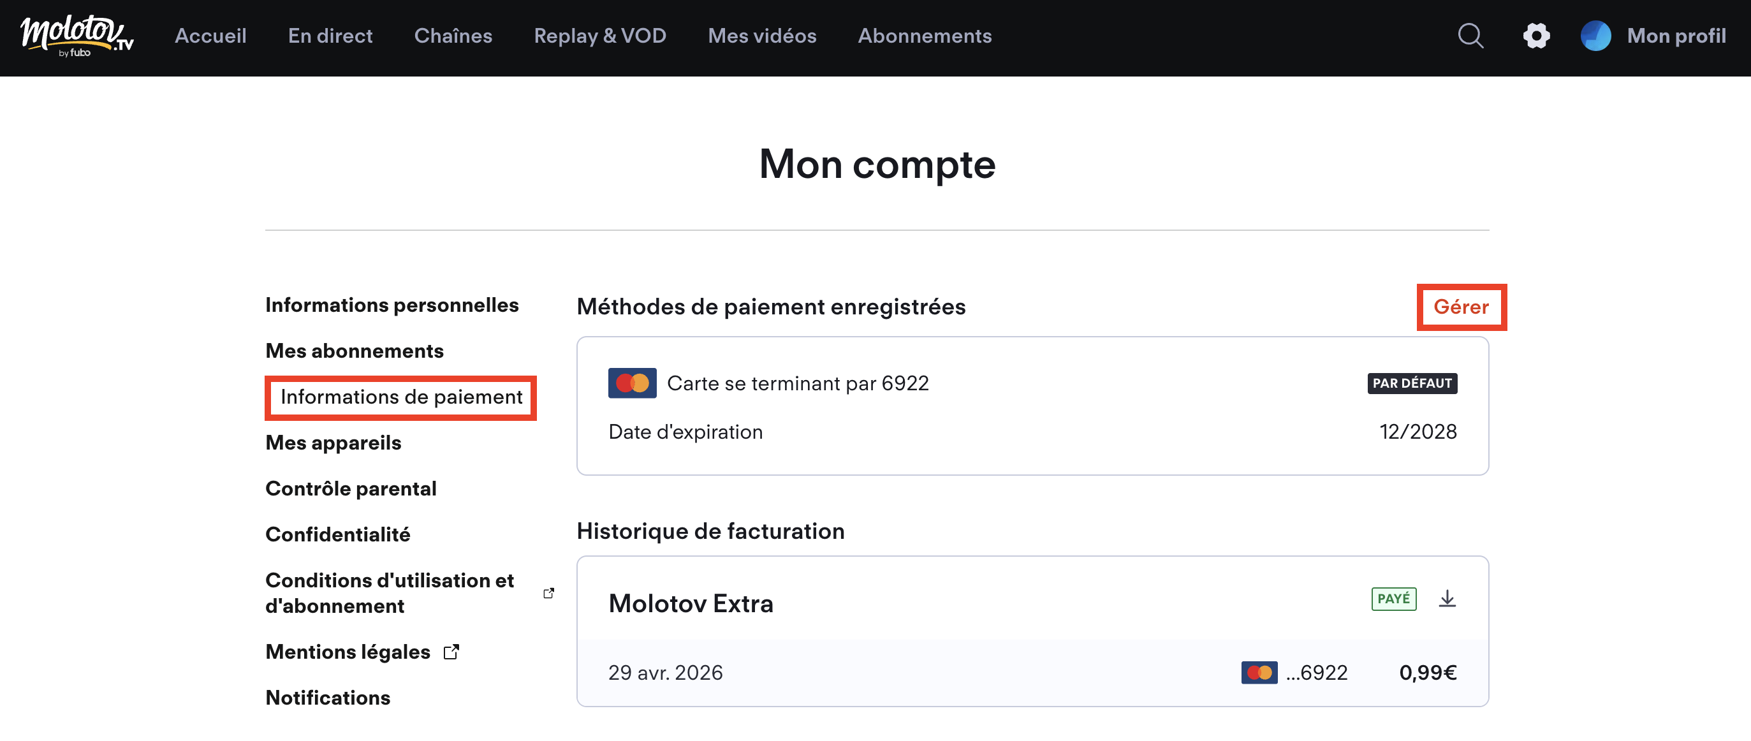Click the PAR DÉFAUT badge

[x=1412, y=383]
